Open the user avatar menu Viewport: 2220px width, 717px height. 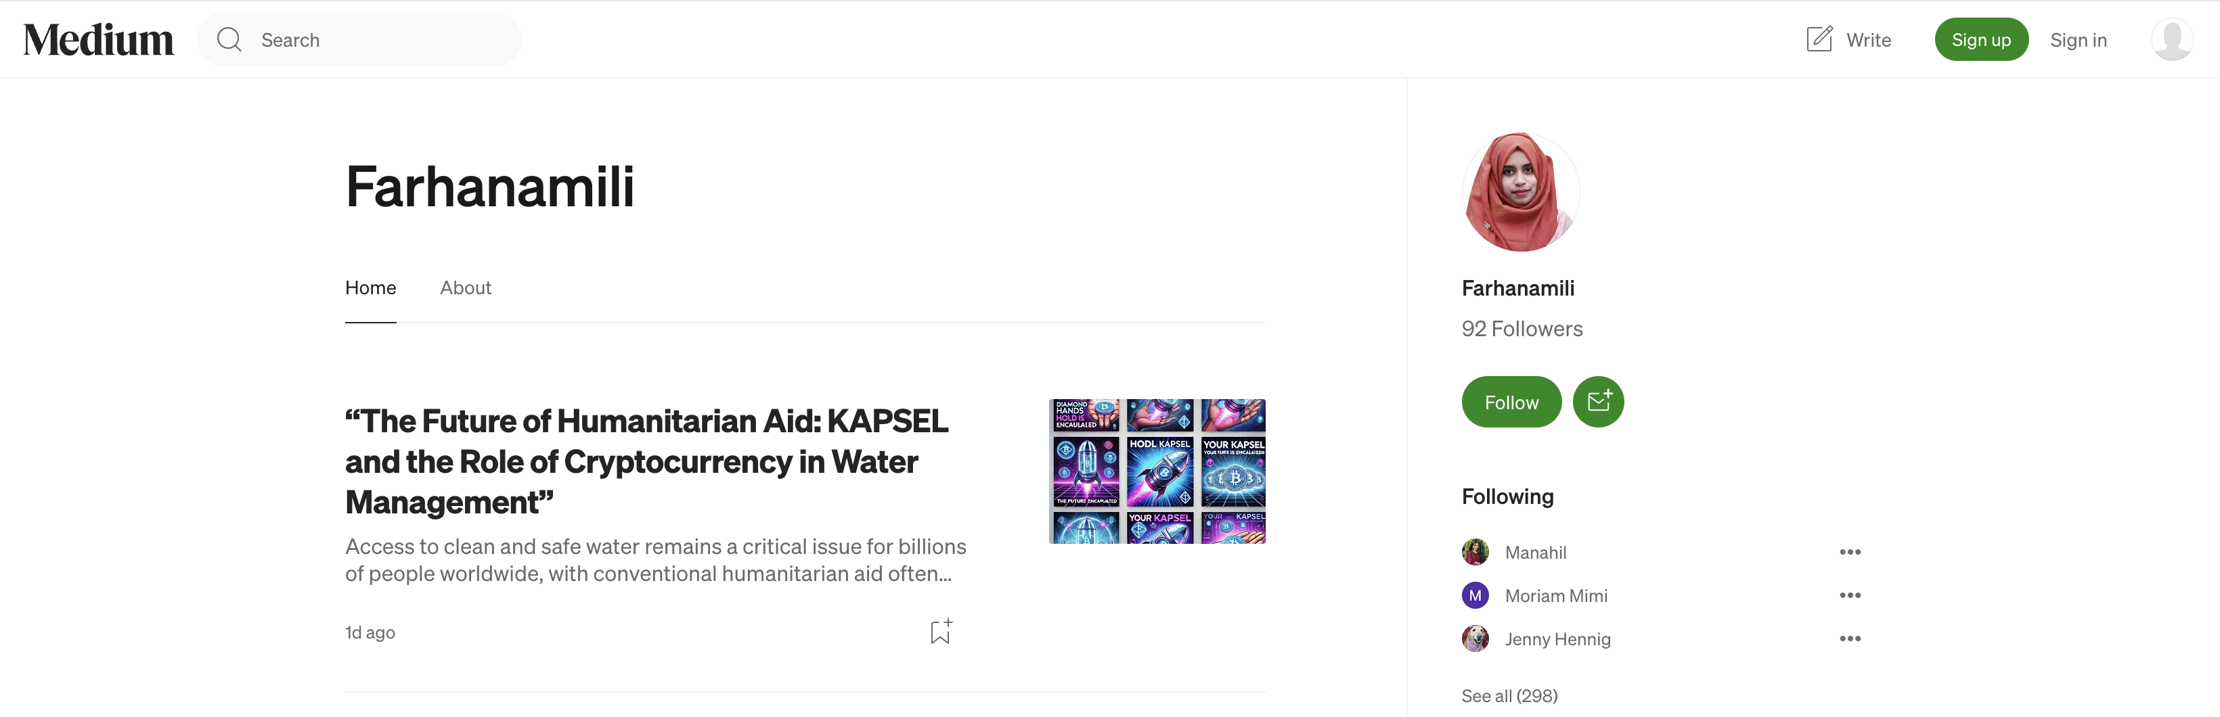click(x=2171, y=40)
